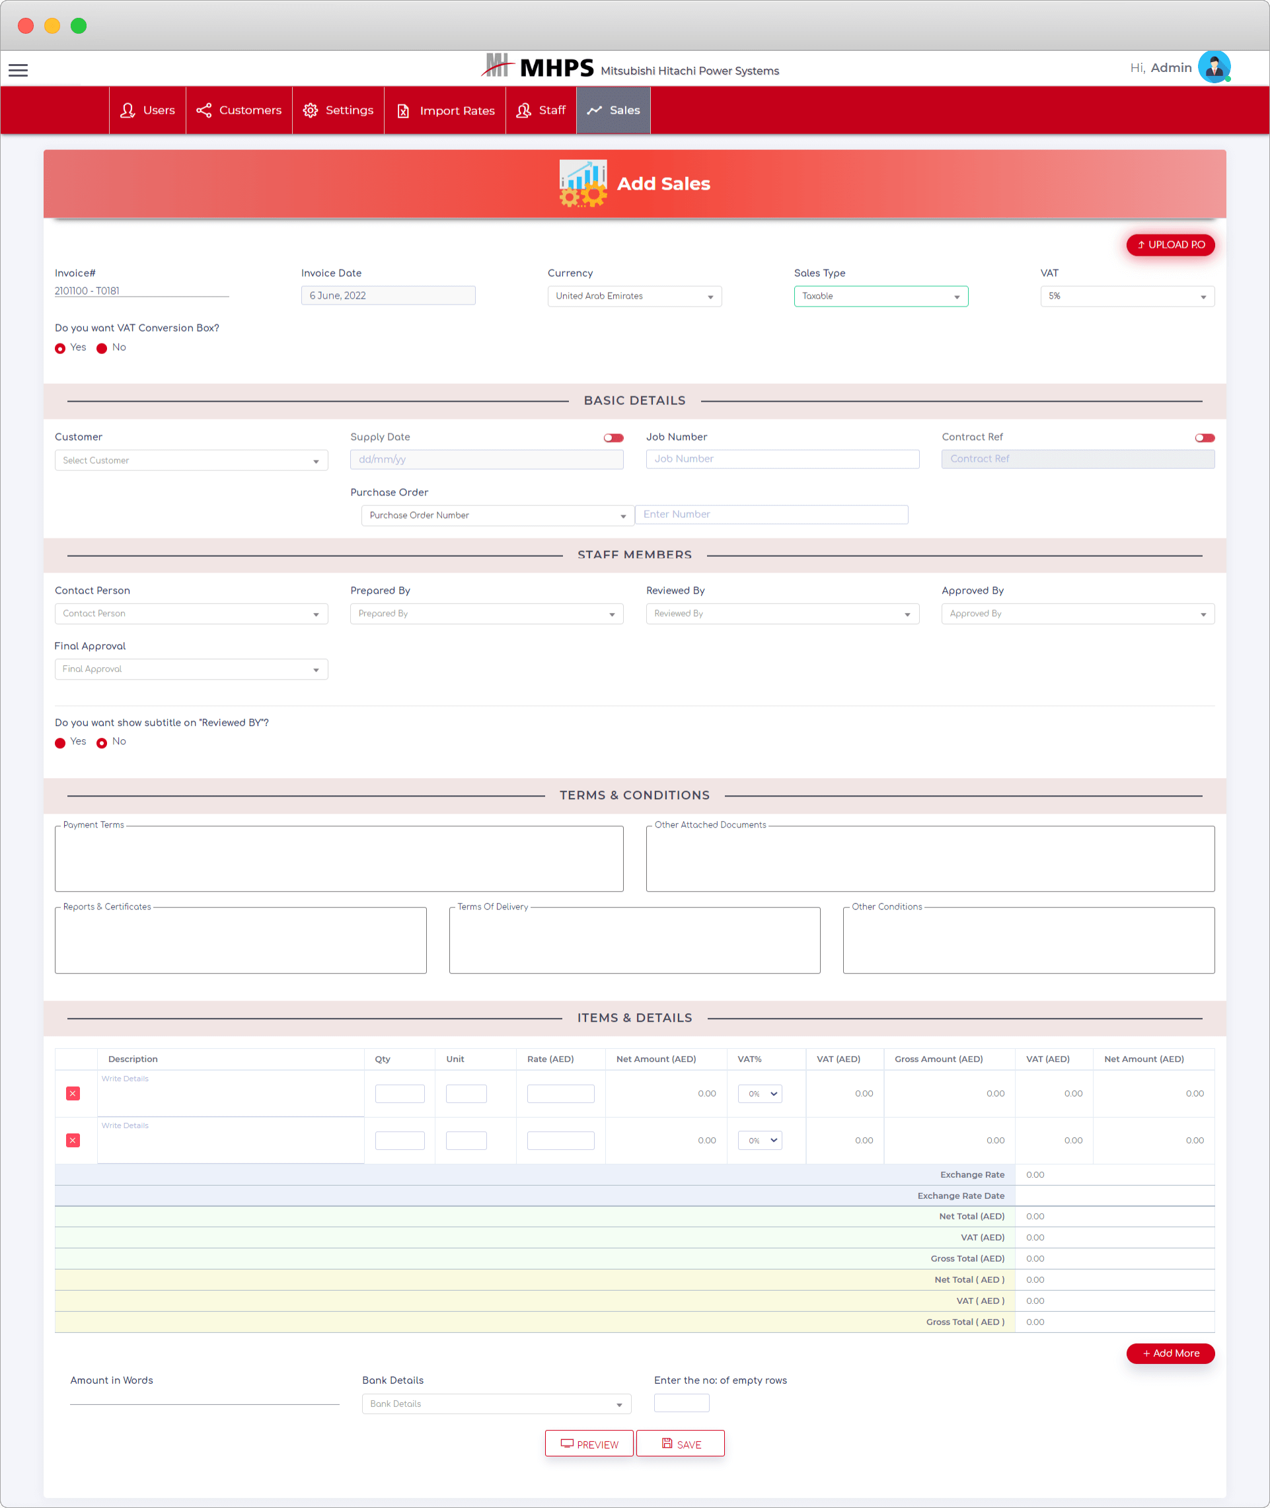Image resolution: width=1270 pixels, height=1508 pixels.
Task: Click the Enter Number purchase order field
Action: click(x=771, y=515)
